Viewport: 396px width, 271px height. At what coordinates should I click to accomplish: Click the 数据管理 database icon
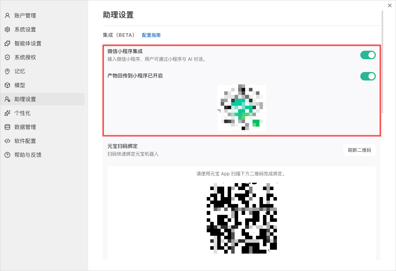(7, 127)
